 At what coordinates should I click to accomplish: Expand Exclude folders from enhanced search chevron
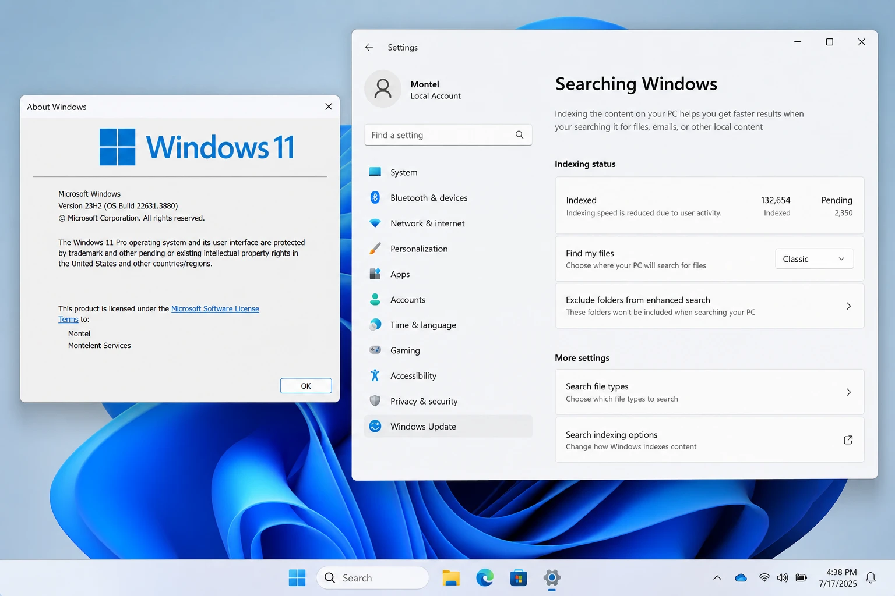(848, 306)
